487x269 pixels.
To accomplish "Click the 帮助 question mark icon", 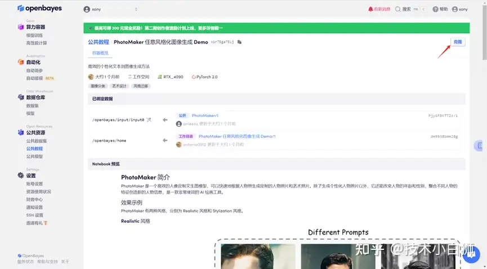I will (x=435, y=9).
